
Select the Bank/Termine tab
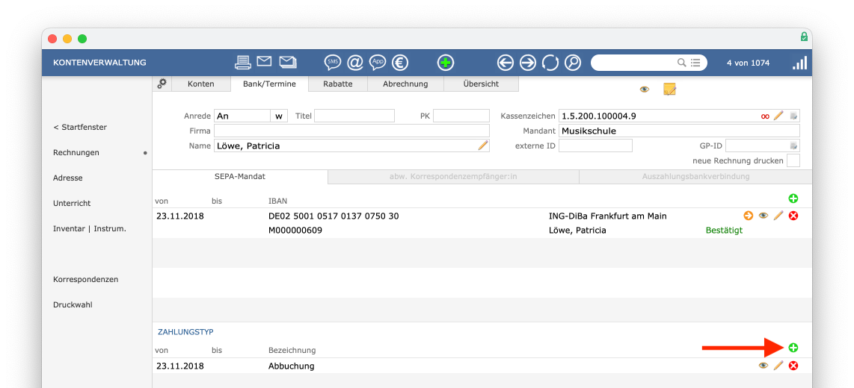(x=270, y=84)
